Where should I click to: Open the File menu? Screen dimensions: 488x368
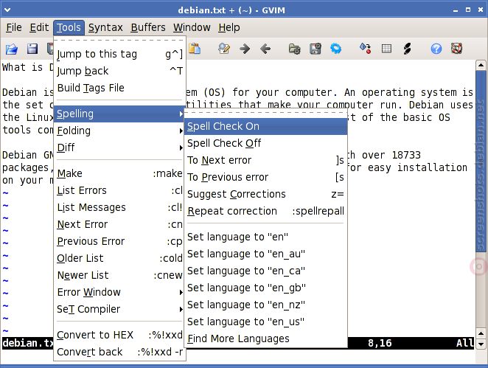click(14, 27)
